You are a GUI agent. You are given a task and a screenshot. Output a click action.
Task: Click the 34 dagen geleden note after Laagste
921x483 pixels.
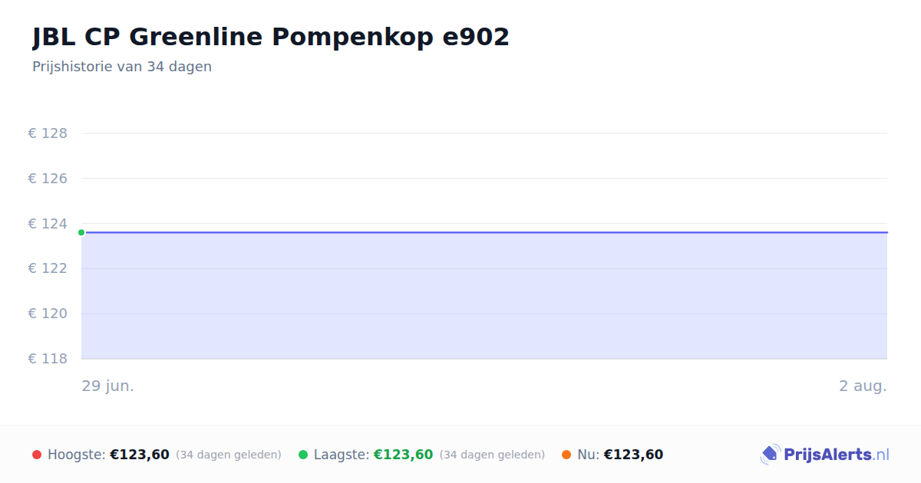tap(492, 455)
